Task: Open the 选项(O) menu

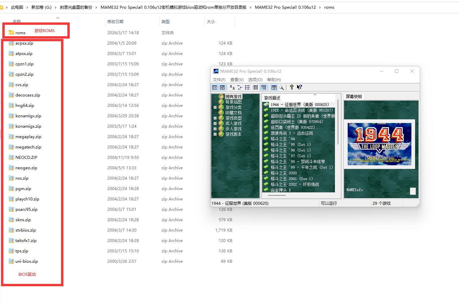Action: (x=255, y=79)
